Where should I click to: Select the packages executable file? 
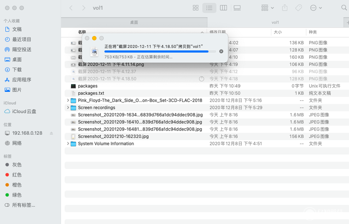[88, 86]
